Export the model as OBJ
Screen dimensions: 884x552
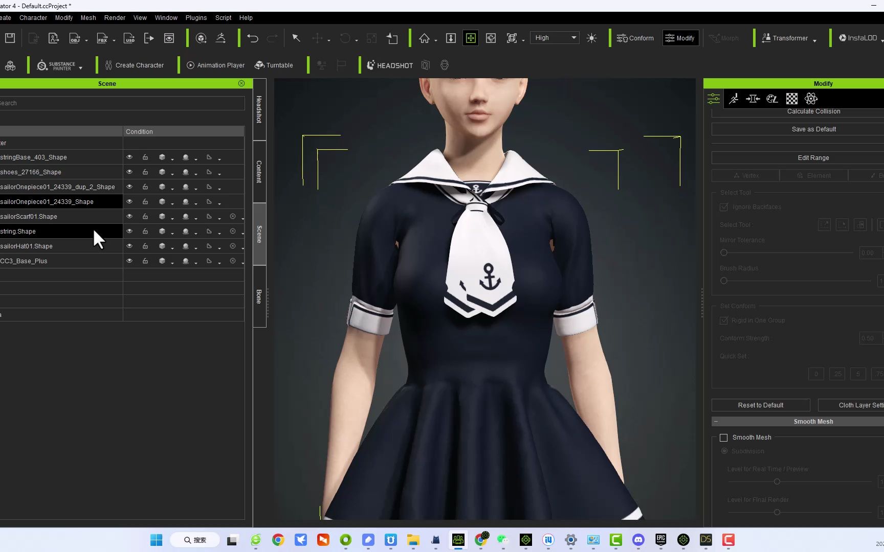coord(75,38)
